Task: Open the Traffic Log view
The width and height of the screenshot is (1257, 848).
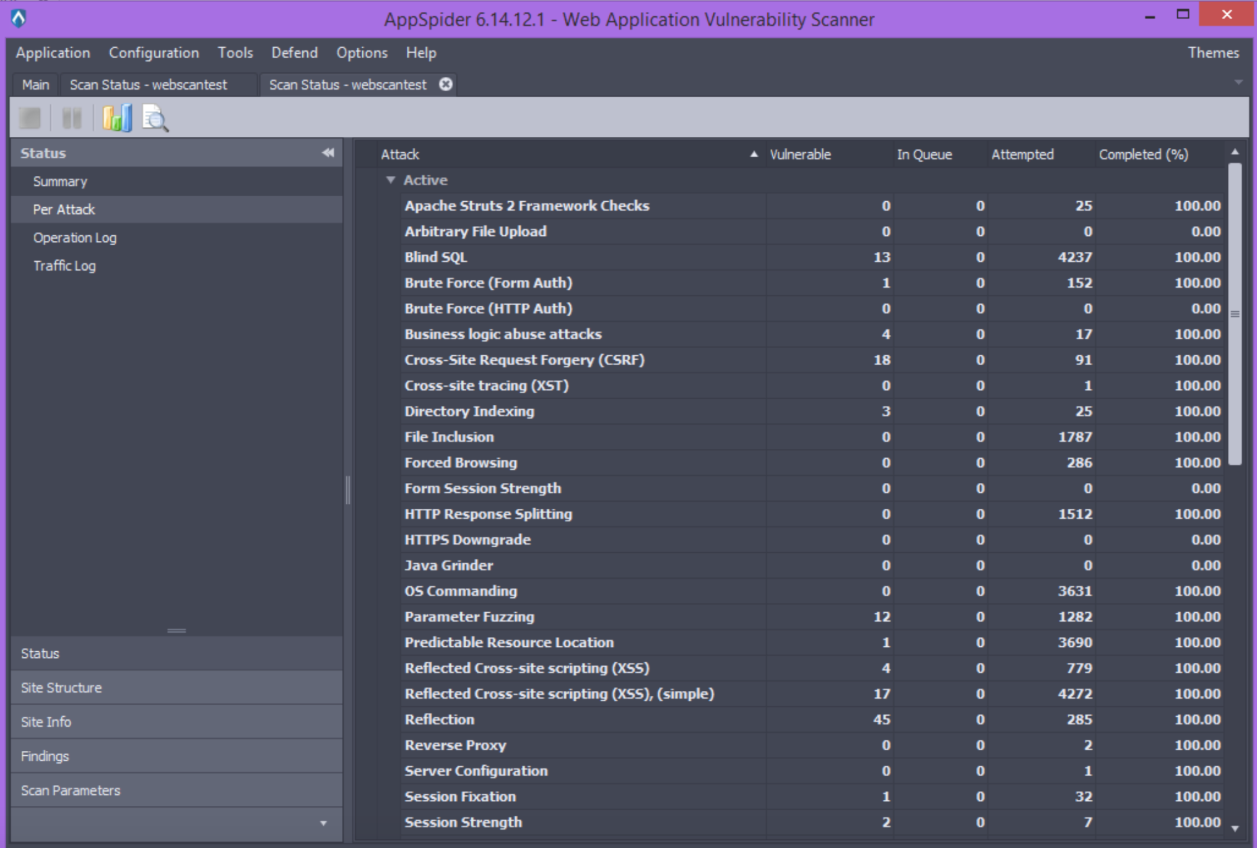Action: 177,266
